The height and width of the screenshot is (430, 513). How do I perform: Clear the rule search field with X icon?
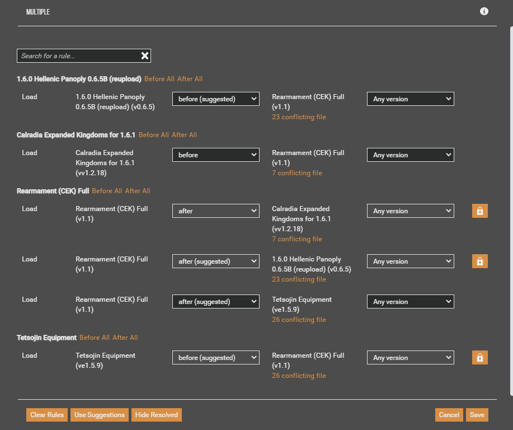145,55
